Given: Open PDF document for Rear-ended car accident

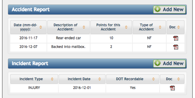Looking at the screenshot, I should [x=176, y=38].
